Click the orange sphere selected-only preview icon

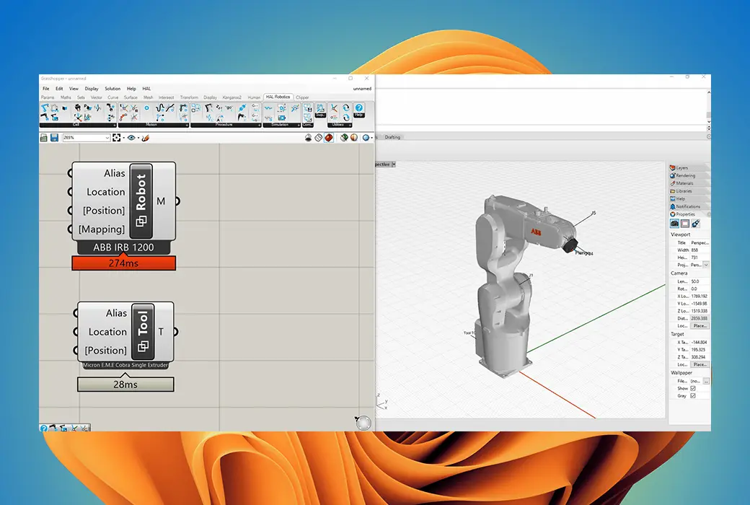click(x=353, y=138)
